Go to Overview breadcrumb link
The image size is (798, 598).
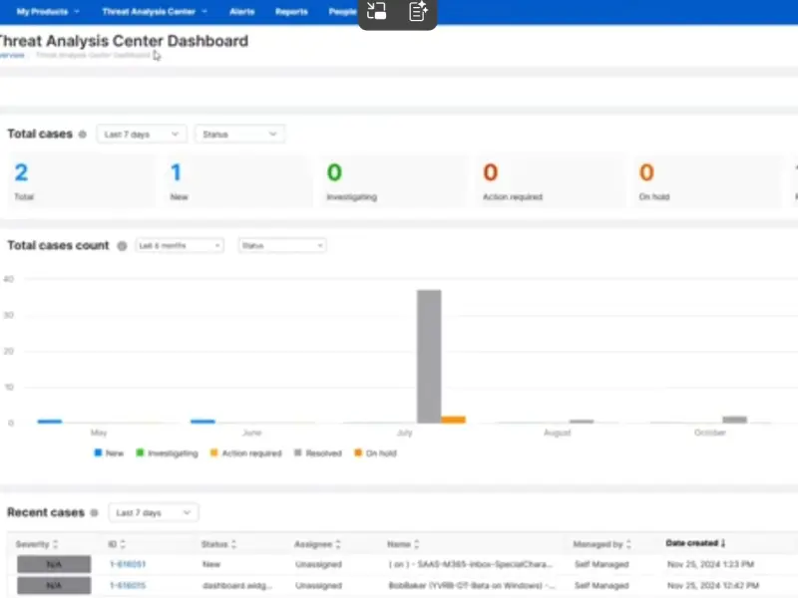[12, 56]
